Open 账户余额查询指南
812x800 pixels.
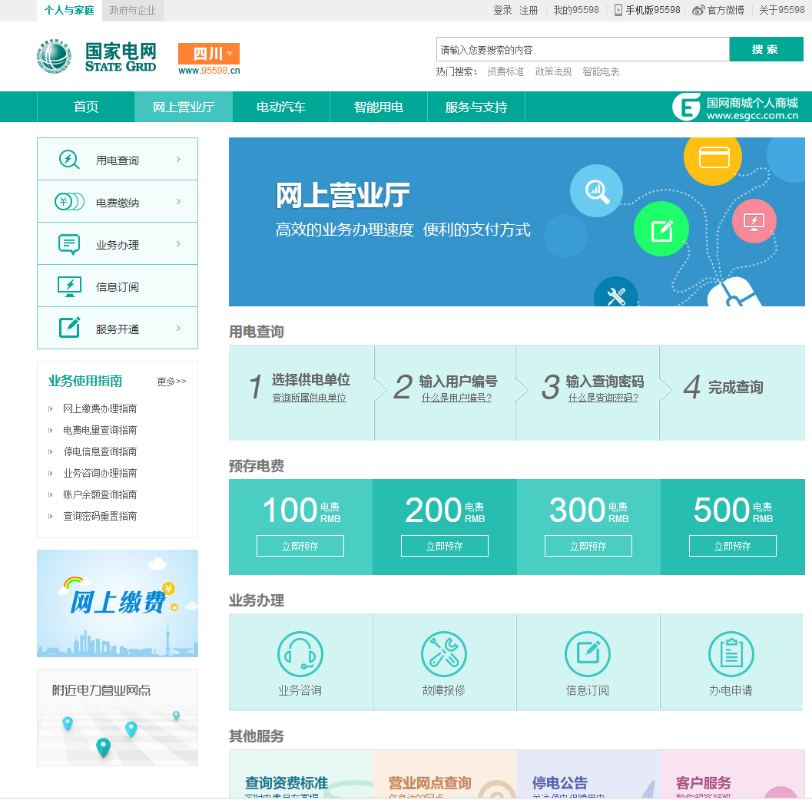coord(100,494)
